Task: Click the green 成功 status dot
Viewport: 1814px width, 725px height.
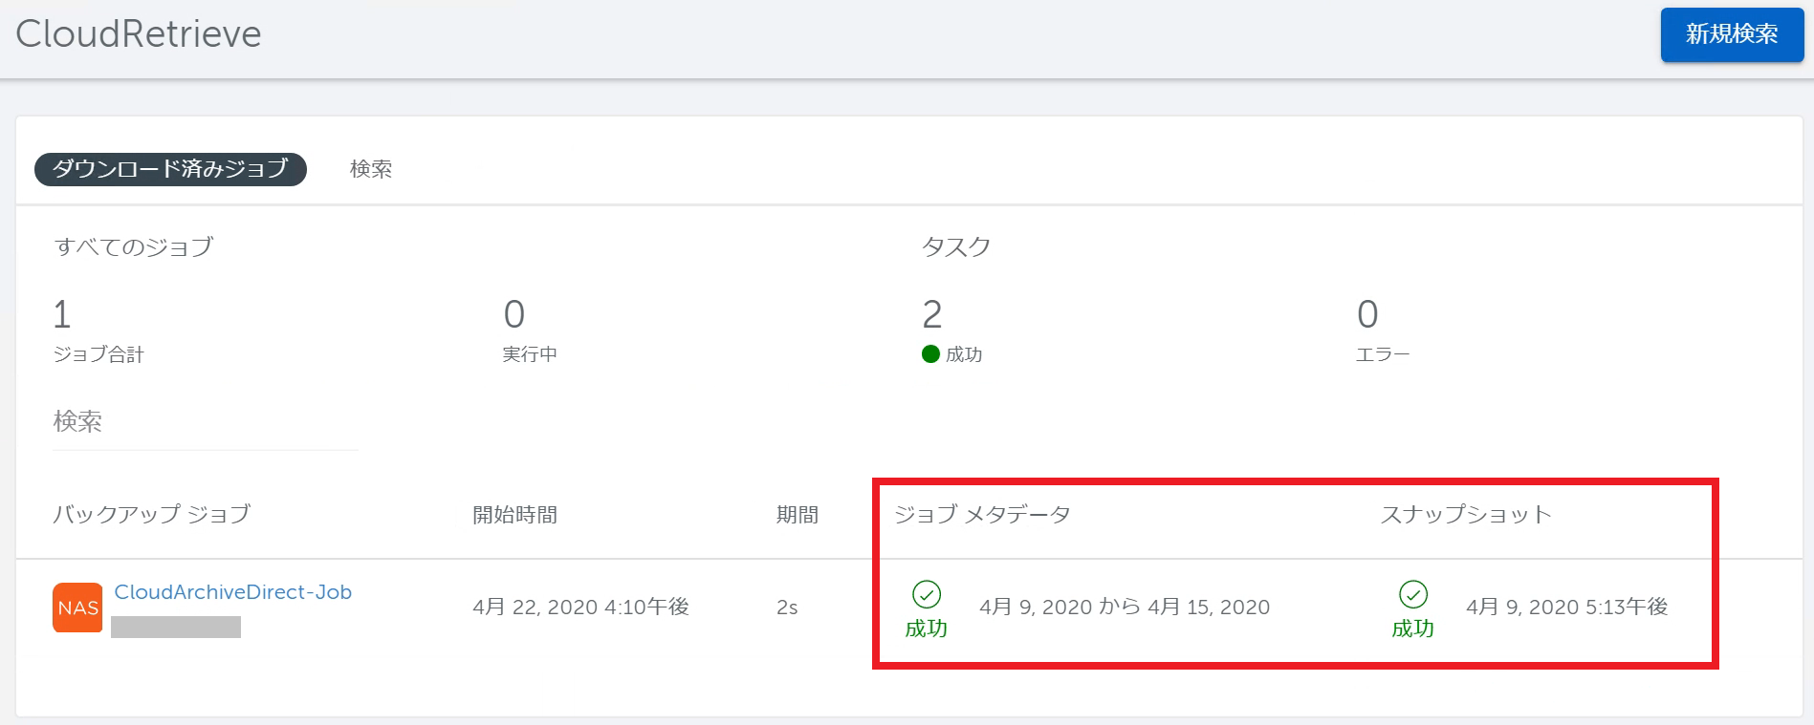Action: tap(930, 354)
